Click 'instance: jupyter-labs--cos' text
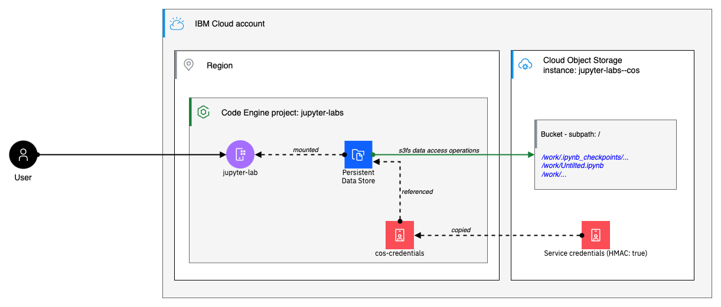Image resolution: width=721 pixels, height=307 pixels. point(592,70)
